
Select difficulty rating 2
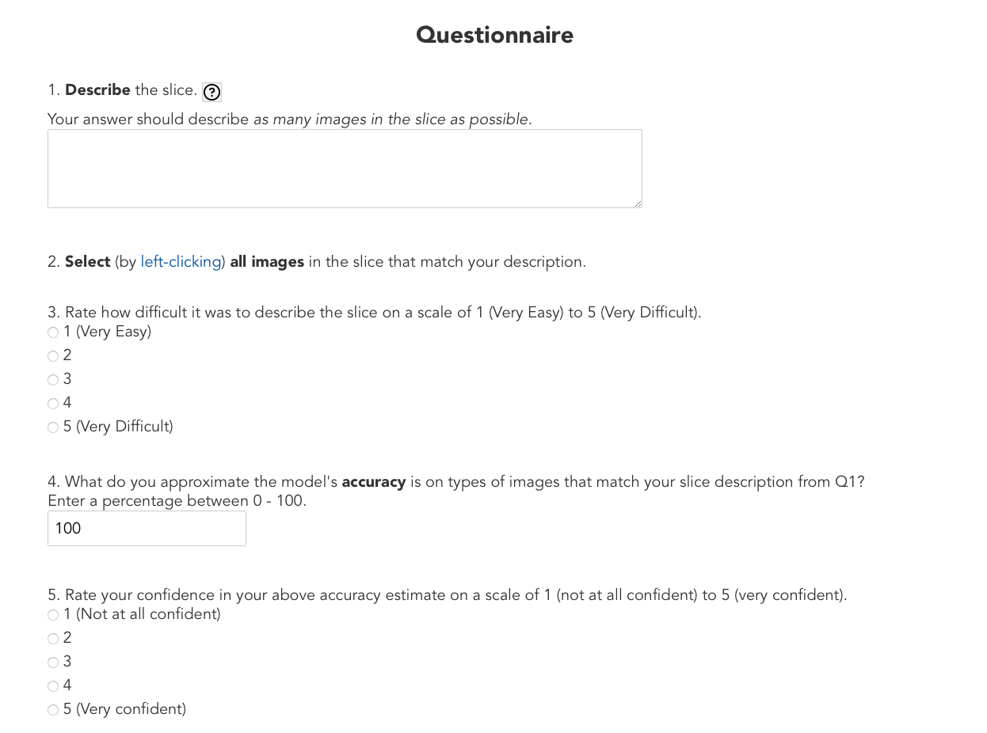53,356
